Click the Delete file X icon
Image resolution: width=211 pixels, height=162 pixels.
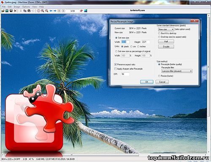pos(15,11)
